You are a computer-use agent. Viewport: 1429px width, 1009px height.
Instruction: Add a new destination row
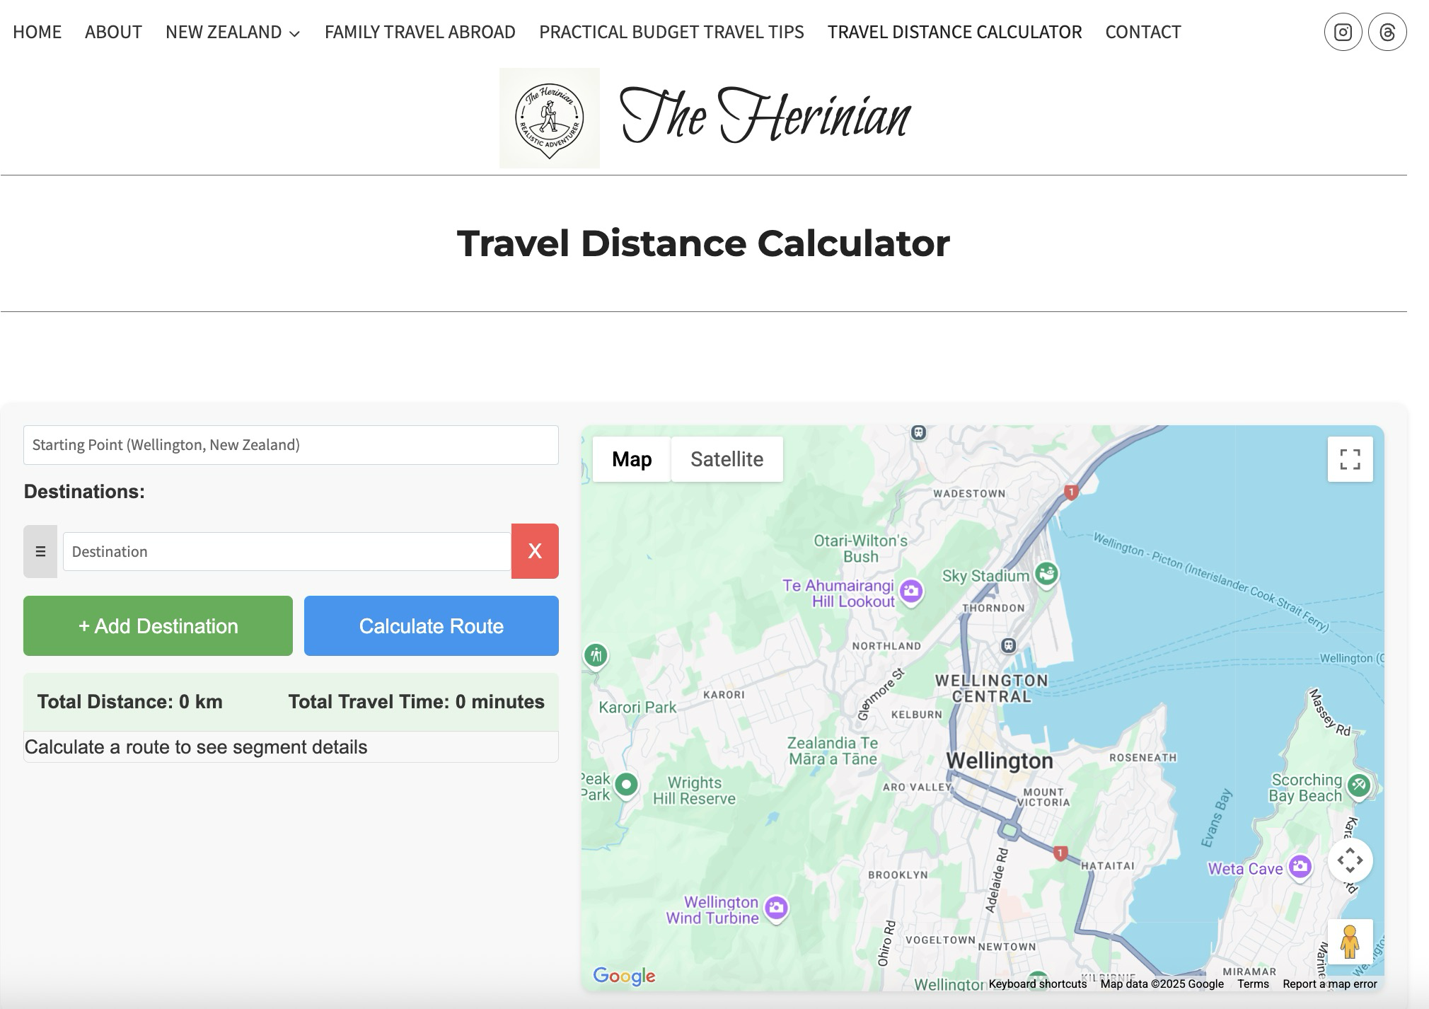[x=157, y=625]
